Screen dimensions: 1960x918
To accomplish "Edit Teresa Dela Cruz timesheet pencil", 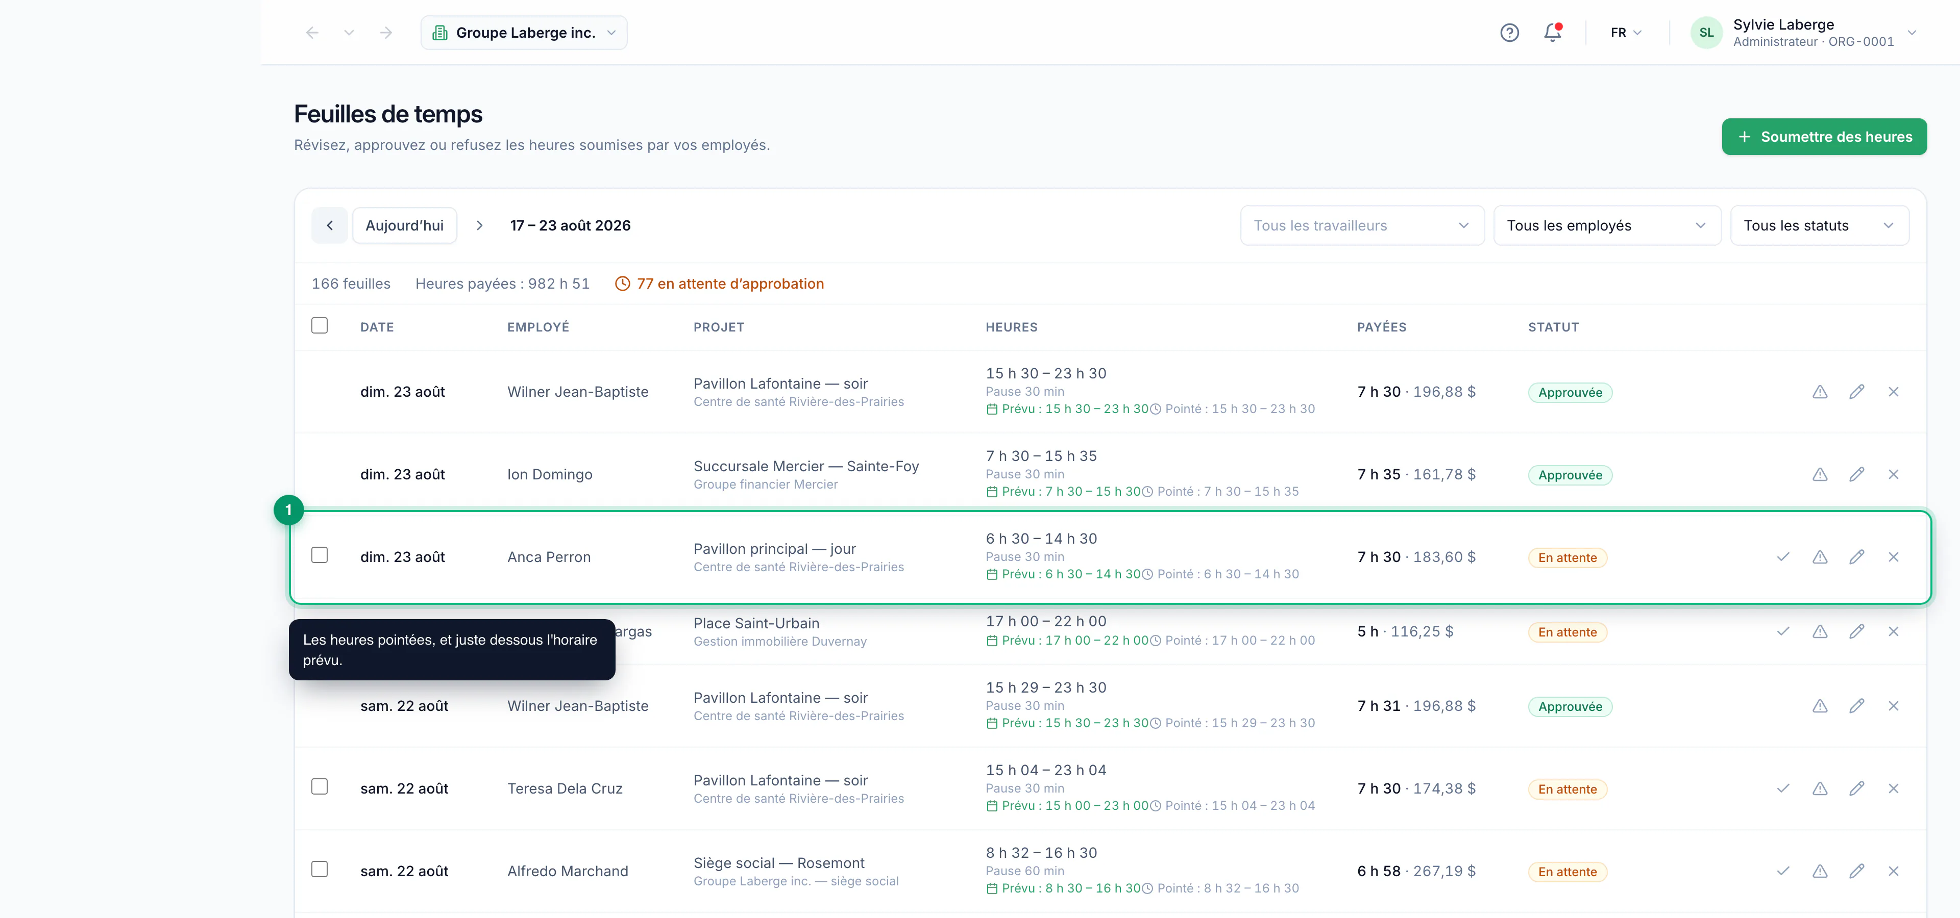I will (1856, 789).
